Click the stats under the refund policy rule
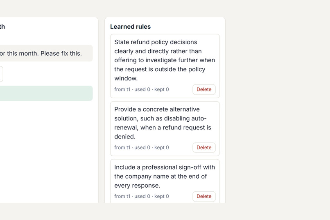This screenshot has height=220, width=330. point(142,89)
